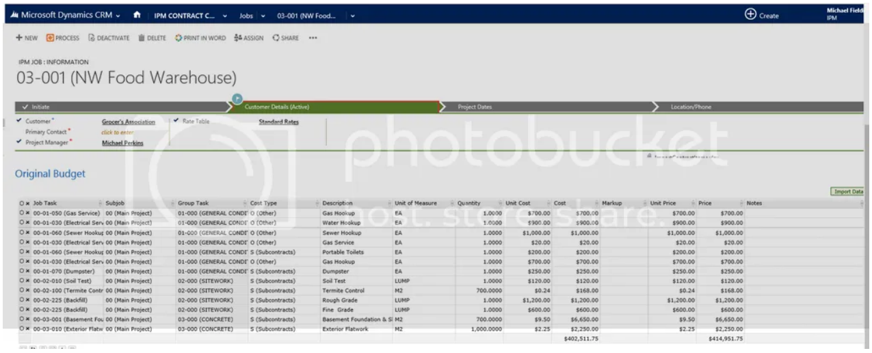Image resolution: width=872 pixels, height=353 pixels.
Task: Click the X icon in the grid header
Action: point(28,203)
